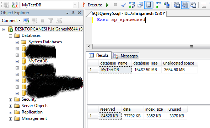Open the Object Explorer window position dropdown arrow
210x128 pixels.
(x=68, y=13)
